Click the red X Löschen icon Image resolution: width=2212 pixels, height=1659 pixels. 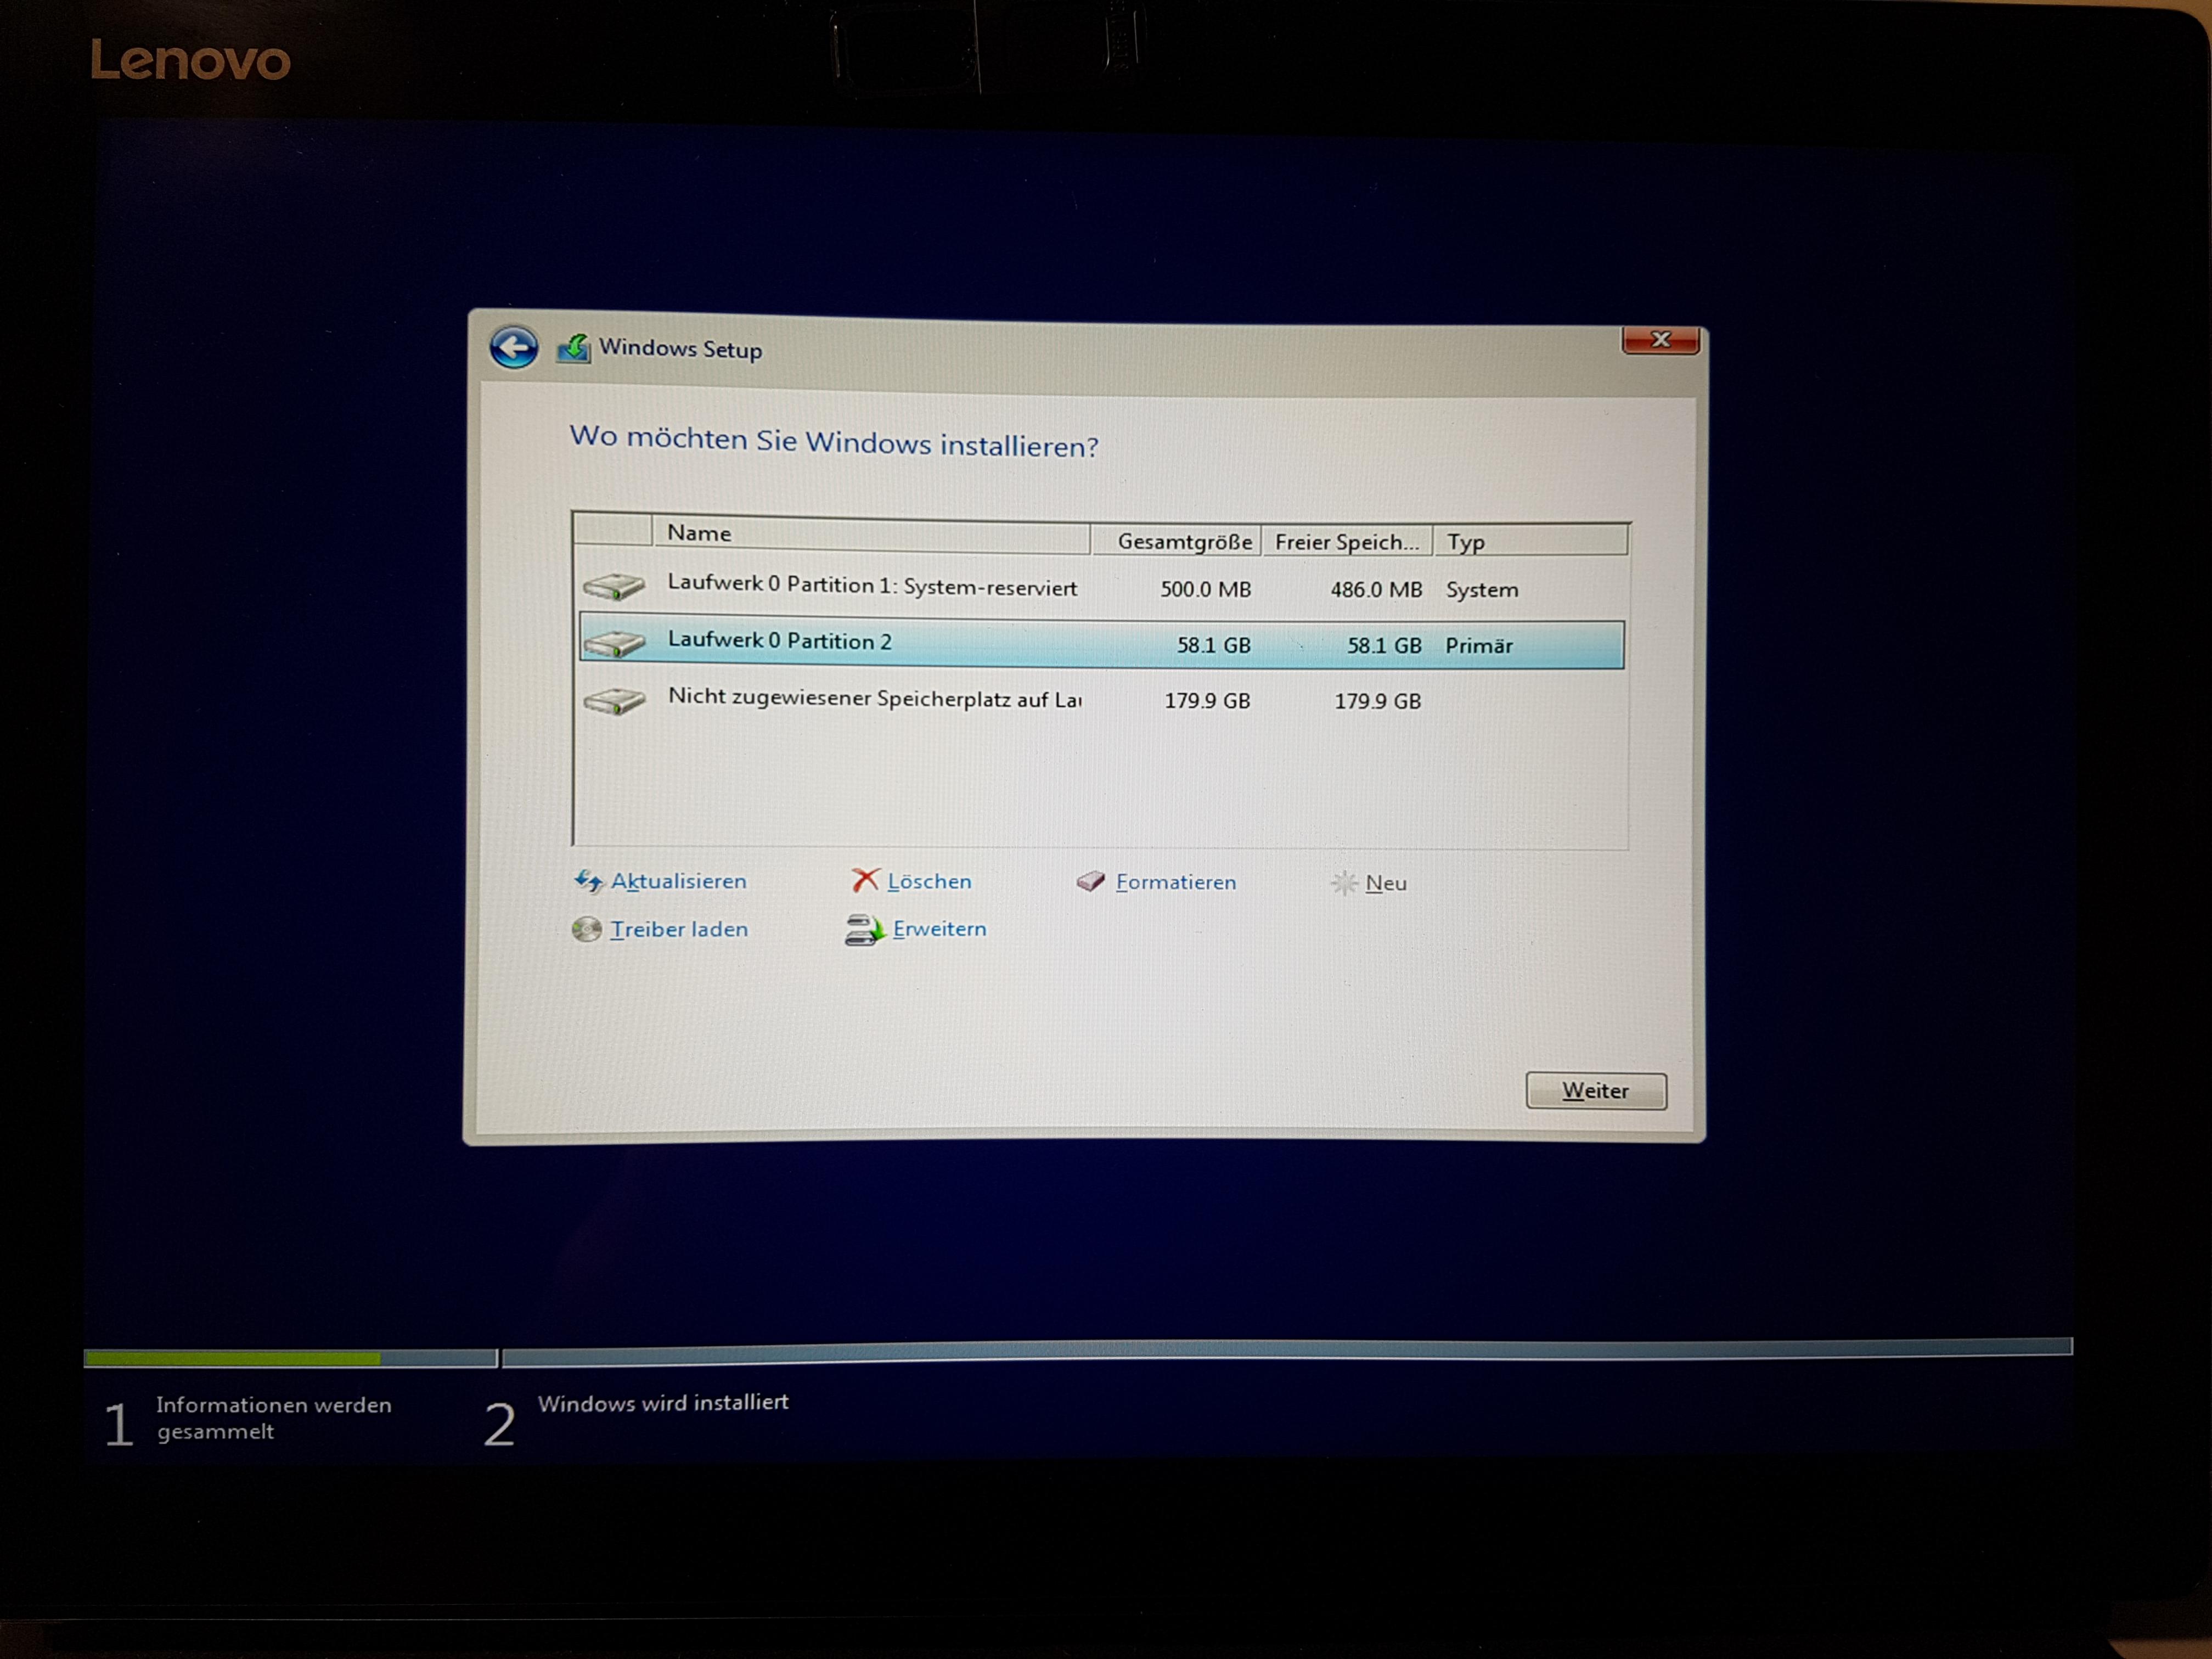pos(865,880)
